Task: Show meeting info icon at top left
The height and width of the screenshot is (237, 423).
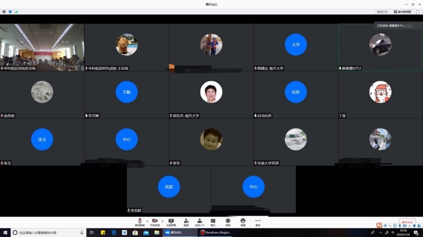Action: click(4, 12)
